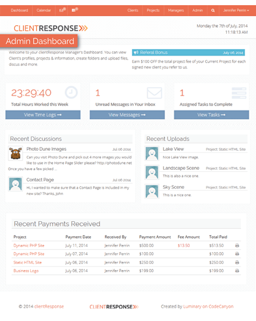Image resolution: width=256 pixels, height=321 pixels.
Task: Click the View Tasks button
Action: tap(211, 115)
